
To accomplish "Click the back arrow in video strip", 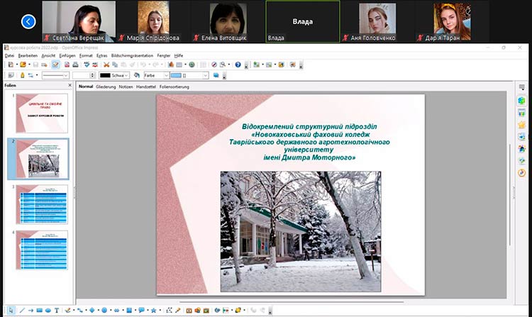I will click(28, 21).
